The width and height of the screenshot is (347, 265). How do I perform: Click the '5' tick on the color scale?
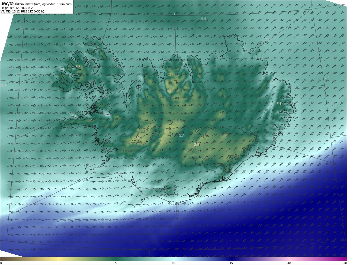pyautogui.click(x=116, y=263)
